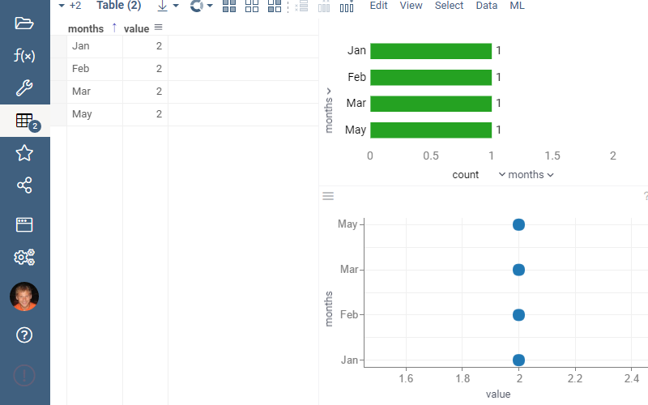Open the window layout icon in sidebar

click(24, 224)
